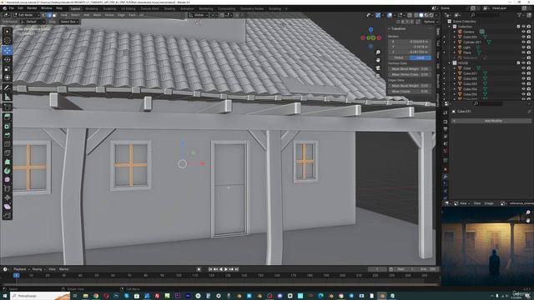Collapse the HOUSE collection in outliner

(x=450, y=63)
